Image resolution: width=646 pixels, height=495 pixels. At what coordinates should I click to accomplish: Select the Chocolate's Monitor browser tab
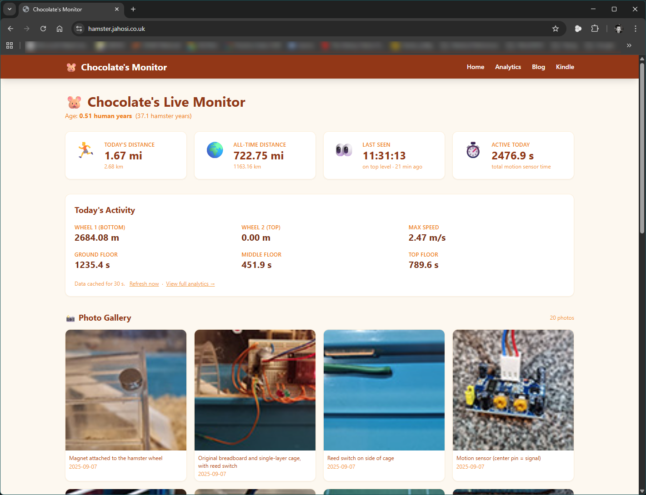point(71,9)
